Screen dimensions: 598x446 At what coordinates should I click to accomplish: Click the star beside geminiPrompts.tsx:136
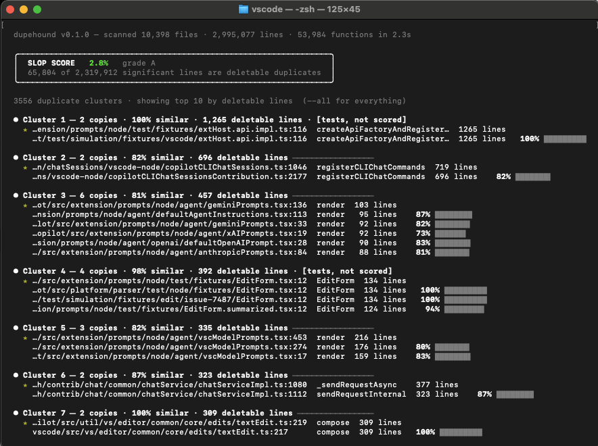pyautogui.click(x=25, y=205)
